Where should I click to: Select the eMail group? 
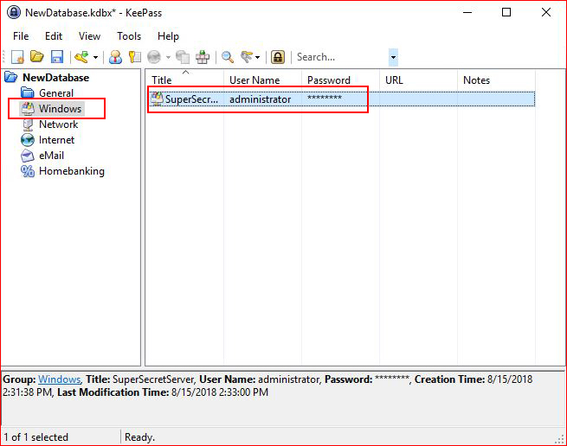(51, 156)
